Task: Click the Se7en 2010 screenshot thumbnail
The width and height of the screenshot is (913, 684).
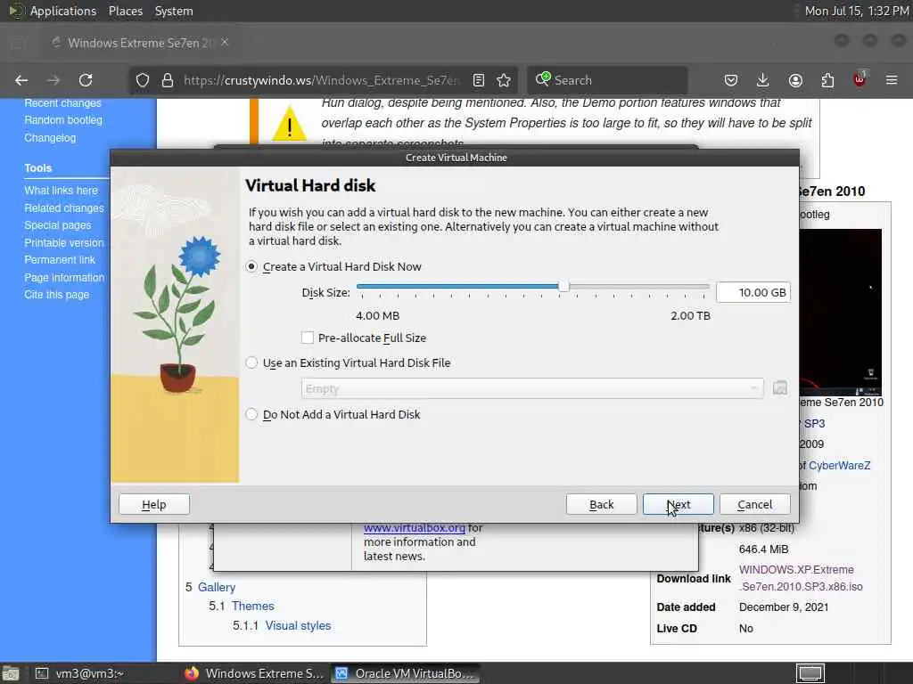Action: pos(840,312)
